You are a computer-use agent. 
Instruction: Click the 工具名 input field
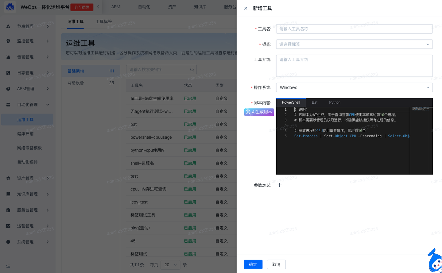coord(354,29)
